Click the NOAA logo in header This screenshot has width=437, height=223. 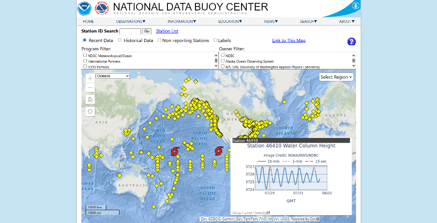[84, 8]
